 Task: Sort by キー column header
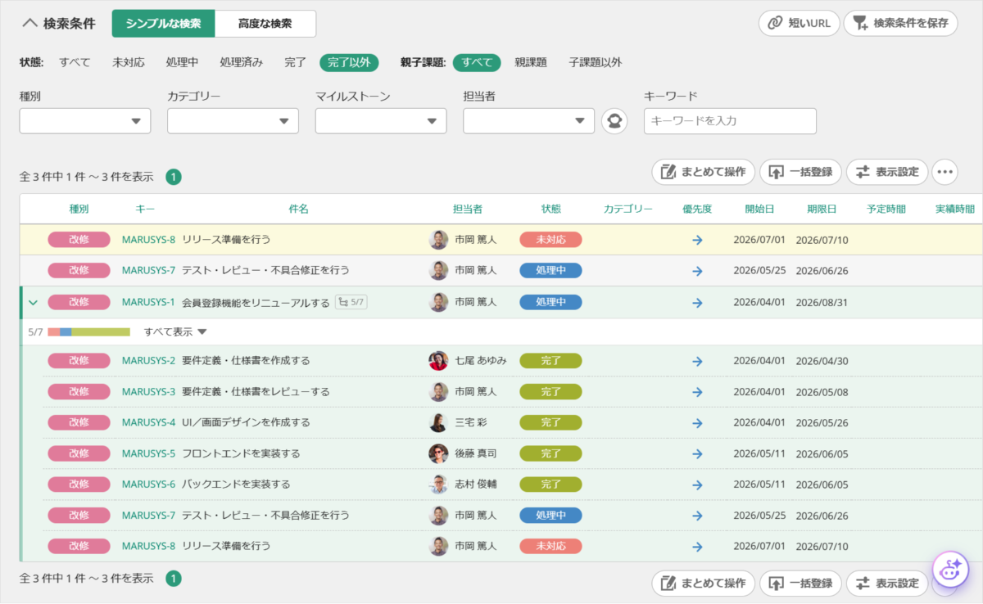tap(145, 209)
